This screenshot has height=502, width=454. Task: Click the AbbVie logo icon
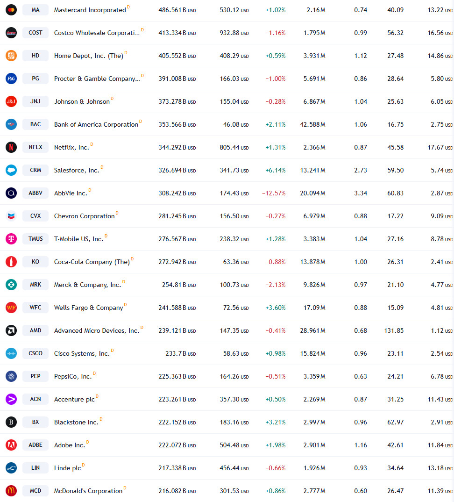[11, 193]
